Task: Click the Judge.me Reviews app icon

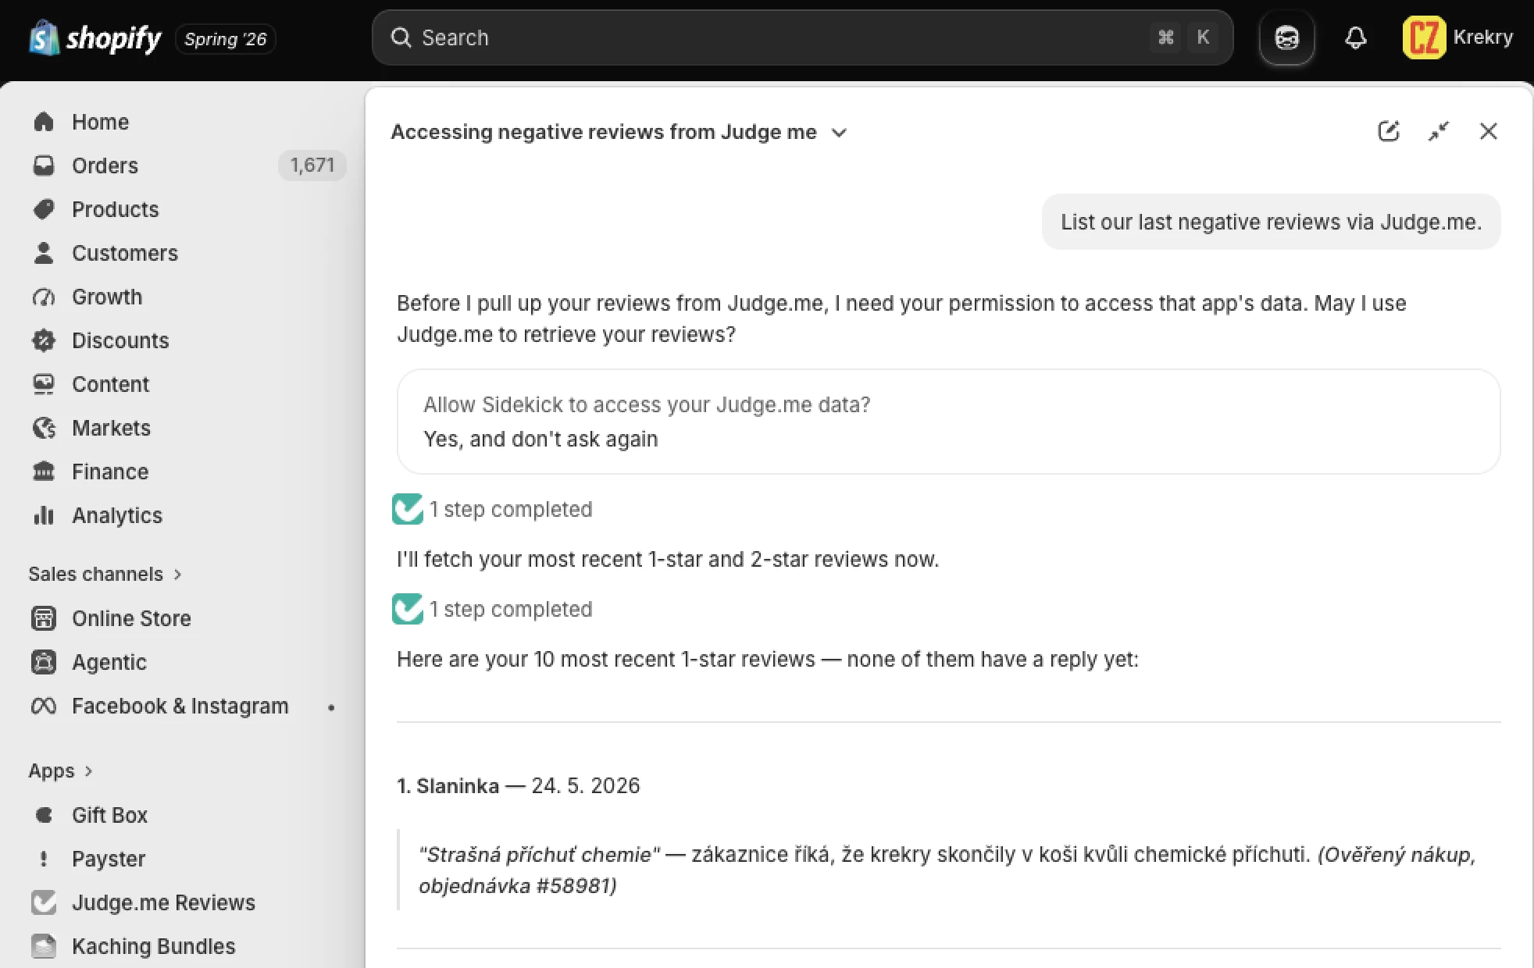Action: [44, 902]
